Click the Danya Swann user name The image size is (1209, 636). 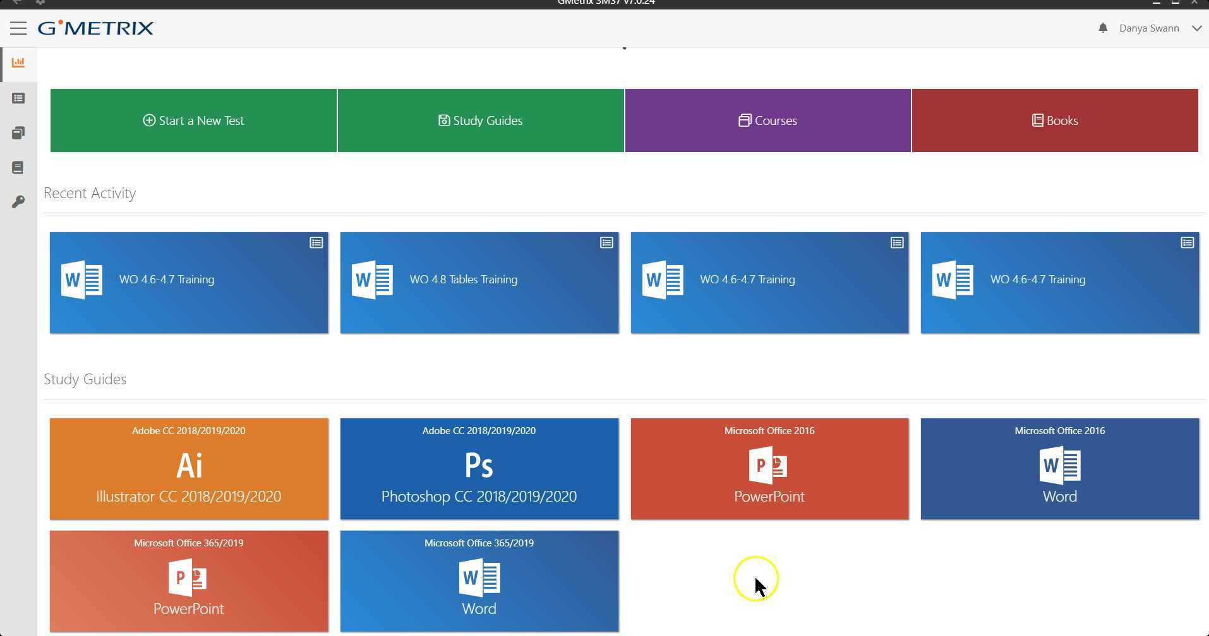click(x=1149, y=28)
